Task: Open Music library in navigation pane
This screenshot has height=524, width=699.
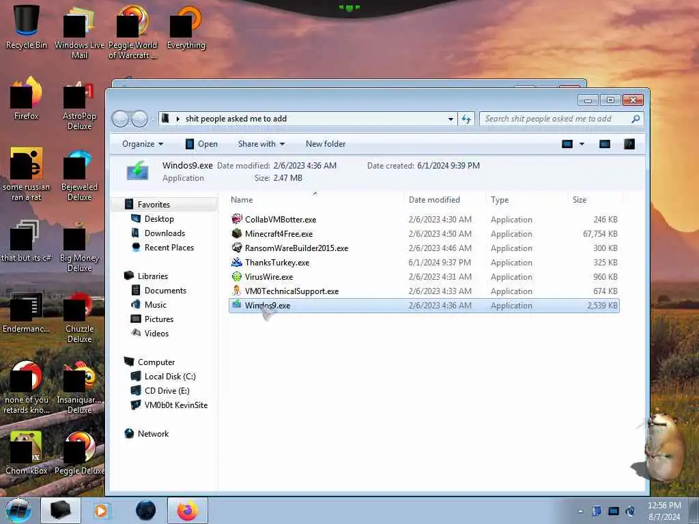Action: (155, 305)
